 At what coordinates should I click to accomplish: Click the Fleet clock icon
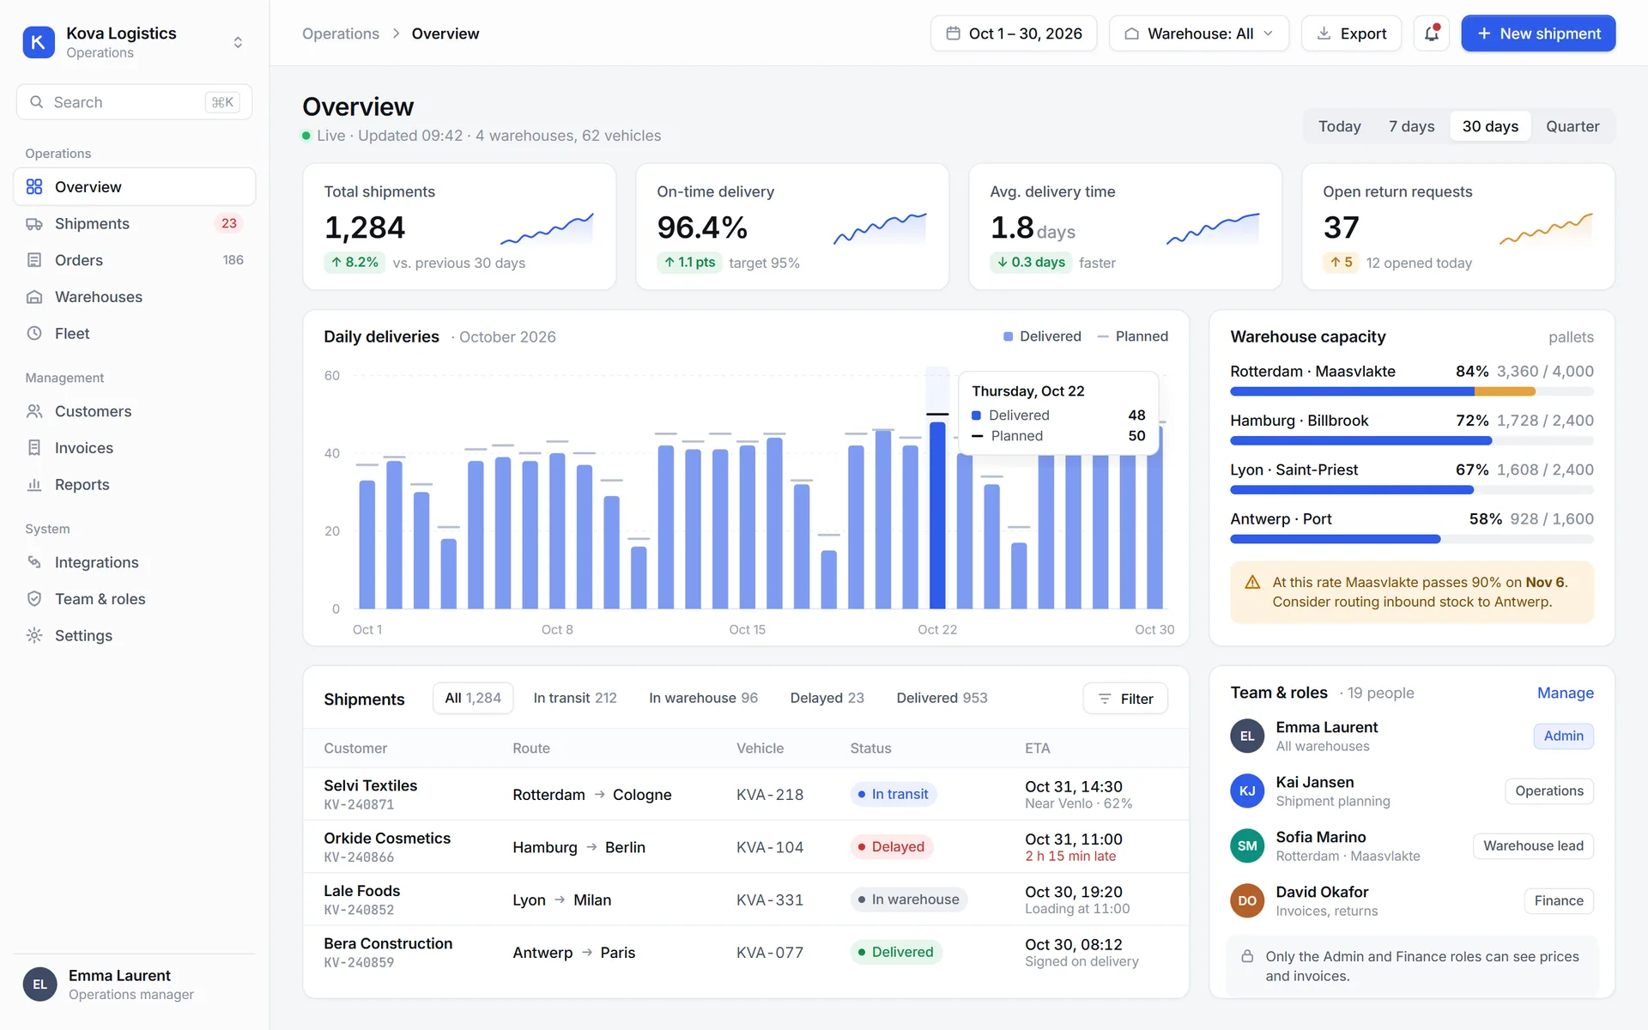click(34, 333)
